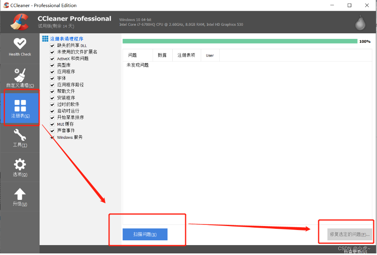Sort by the 数据 column header
This screenshot has width=377, height=255.
(x=162, y=56)
